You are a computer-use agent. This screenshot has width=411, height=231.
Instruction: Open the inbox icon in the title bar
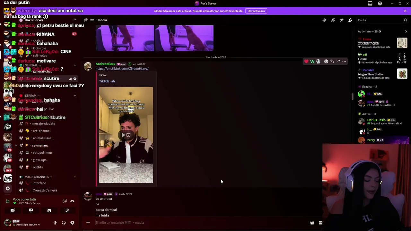point(370,4)
